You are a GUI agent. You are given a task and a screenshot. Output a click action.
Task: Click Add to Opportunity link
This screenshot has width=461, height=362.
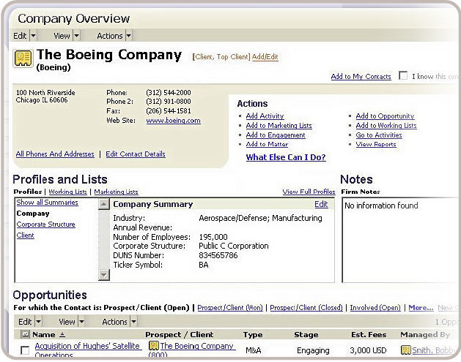point(386,116)
